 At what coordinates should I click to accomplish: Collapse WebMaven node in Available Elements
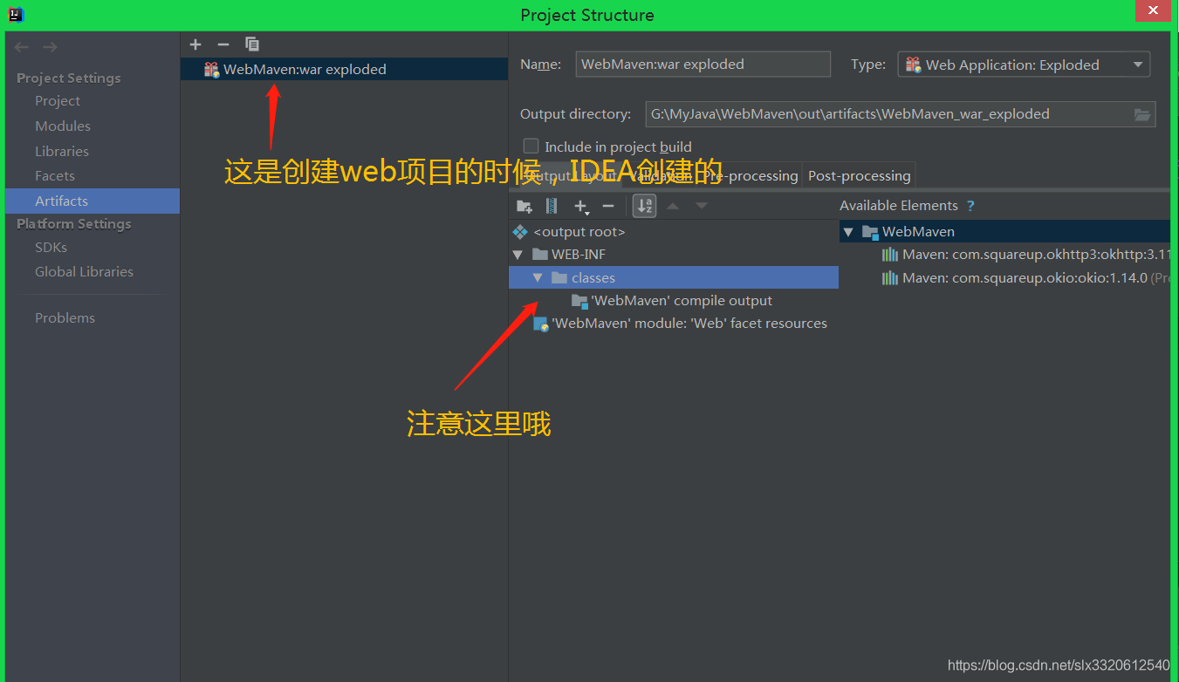pos(847,232)
